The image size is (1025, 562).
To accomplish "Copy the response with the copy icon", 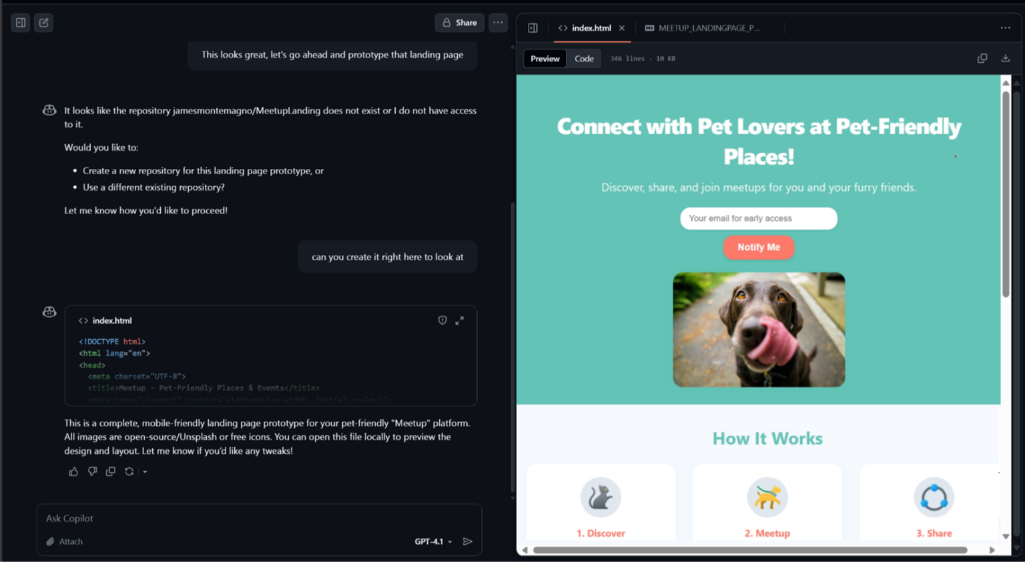I will (111, 472).
